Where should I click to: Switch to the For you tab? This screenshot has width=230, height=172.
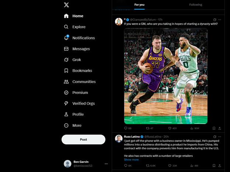(x=139, y=5)
